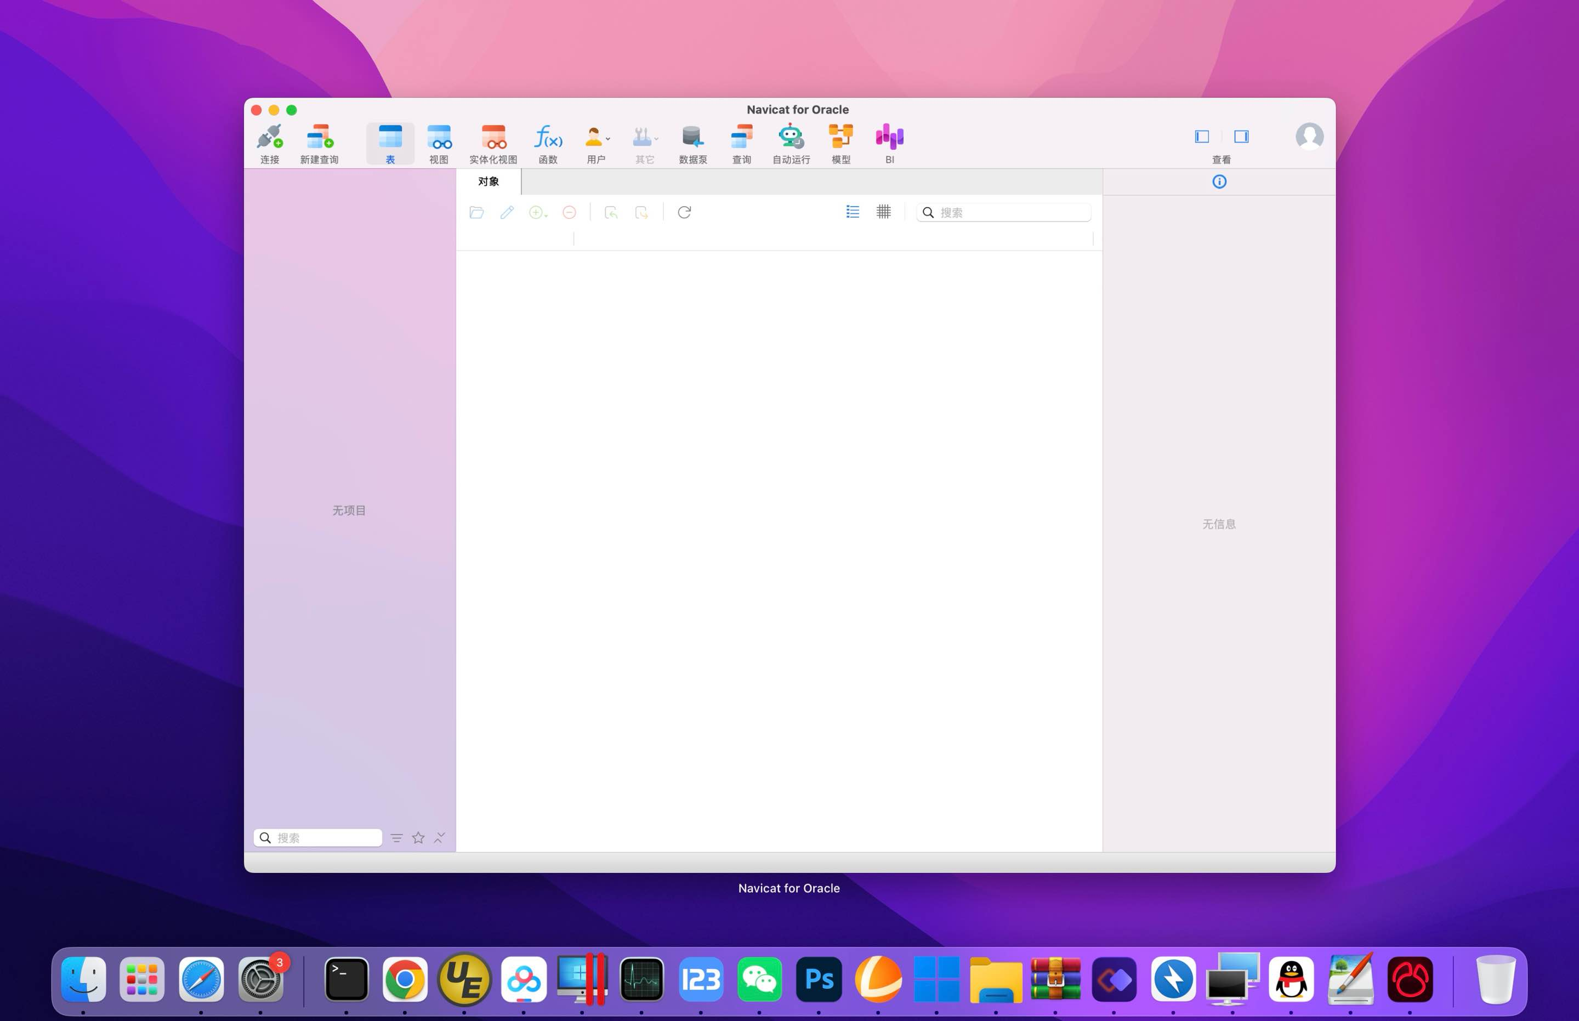This screenshot has width=1579, height=1021.
Task: Show Functions (函数) objects
Action: (x=548, y=137)
